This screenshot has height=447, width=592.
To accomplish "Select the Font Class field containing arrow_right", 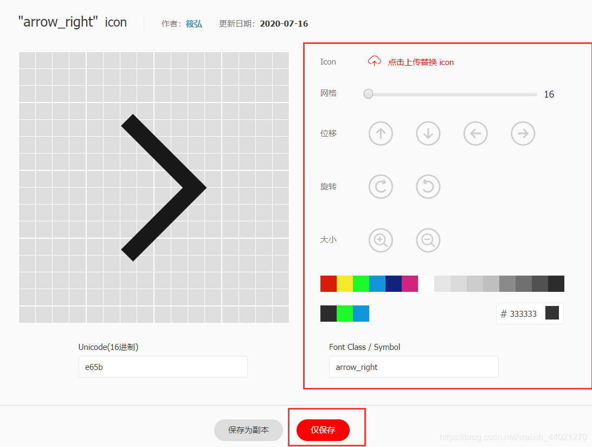I will click(x=414, y=367).
